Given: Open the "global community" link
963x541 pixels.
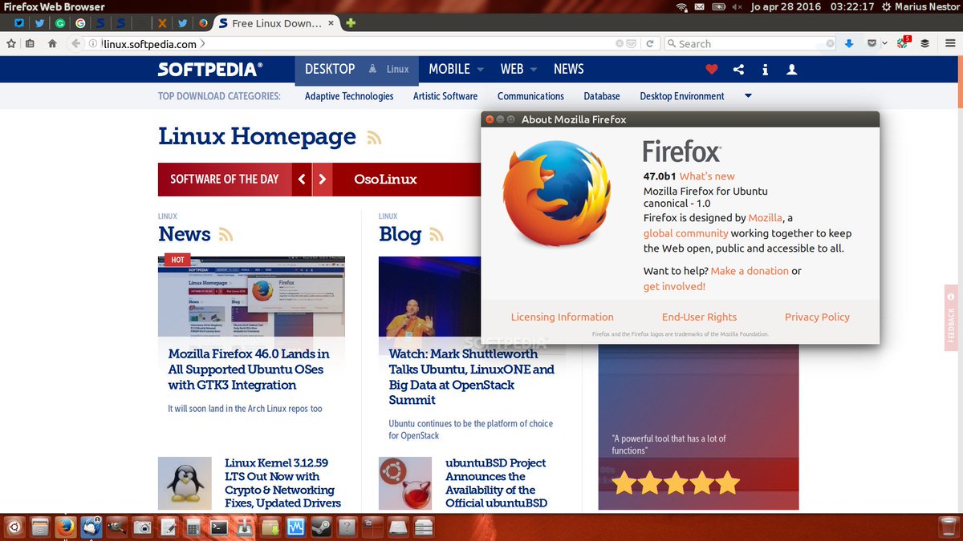Looking at the screenshot, I should (x=686, y=233).
